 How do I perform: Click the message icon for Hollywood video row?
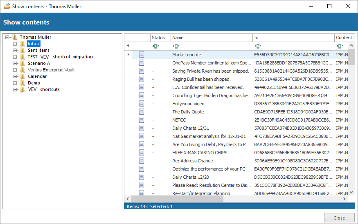coord(142,104)
